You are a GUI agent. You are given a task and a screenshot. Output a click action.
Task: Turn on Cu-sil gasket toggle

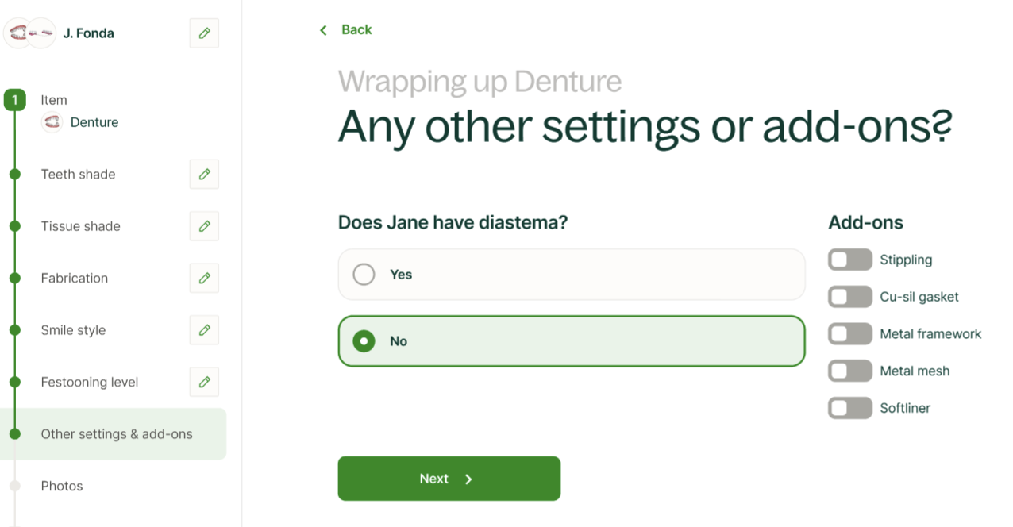pos(849,297)
